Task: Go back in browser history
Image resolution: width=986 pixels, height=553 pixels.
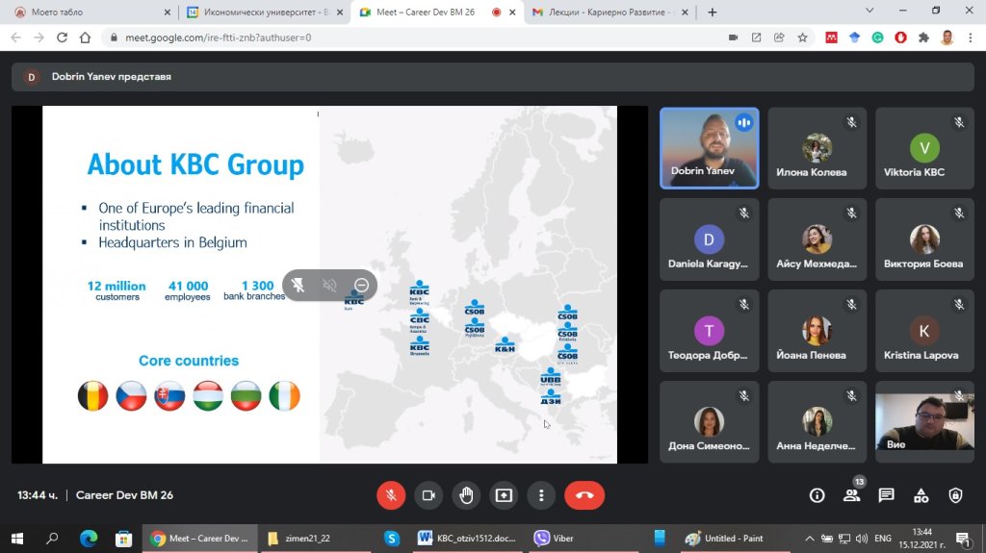Action: coord(15,38)
